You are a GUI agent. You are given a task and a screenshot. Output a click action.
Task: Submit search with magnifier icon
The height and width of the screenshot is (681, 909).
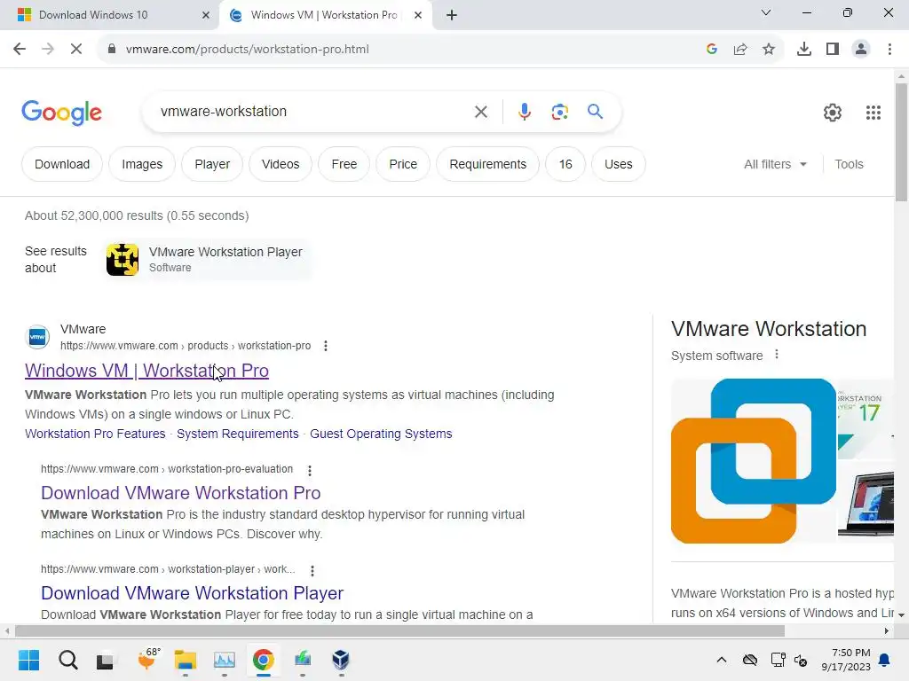596,111
